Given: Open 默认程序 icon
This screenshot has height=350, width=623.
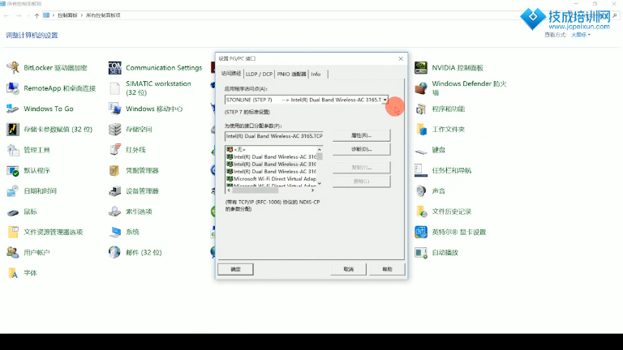Looking at the screenshot, I should coord(13,171).
